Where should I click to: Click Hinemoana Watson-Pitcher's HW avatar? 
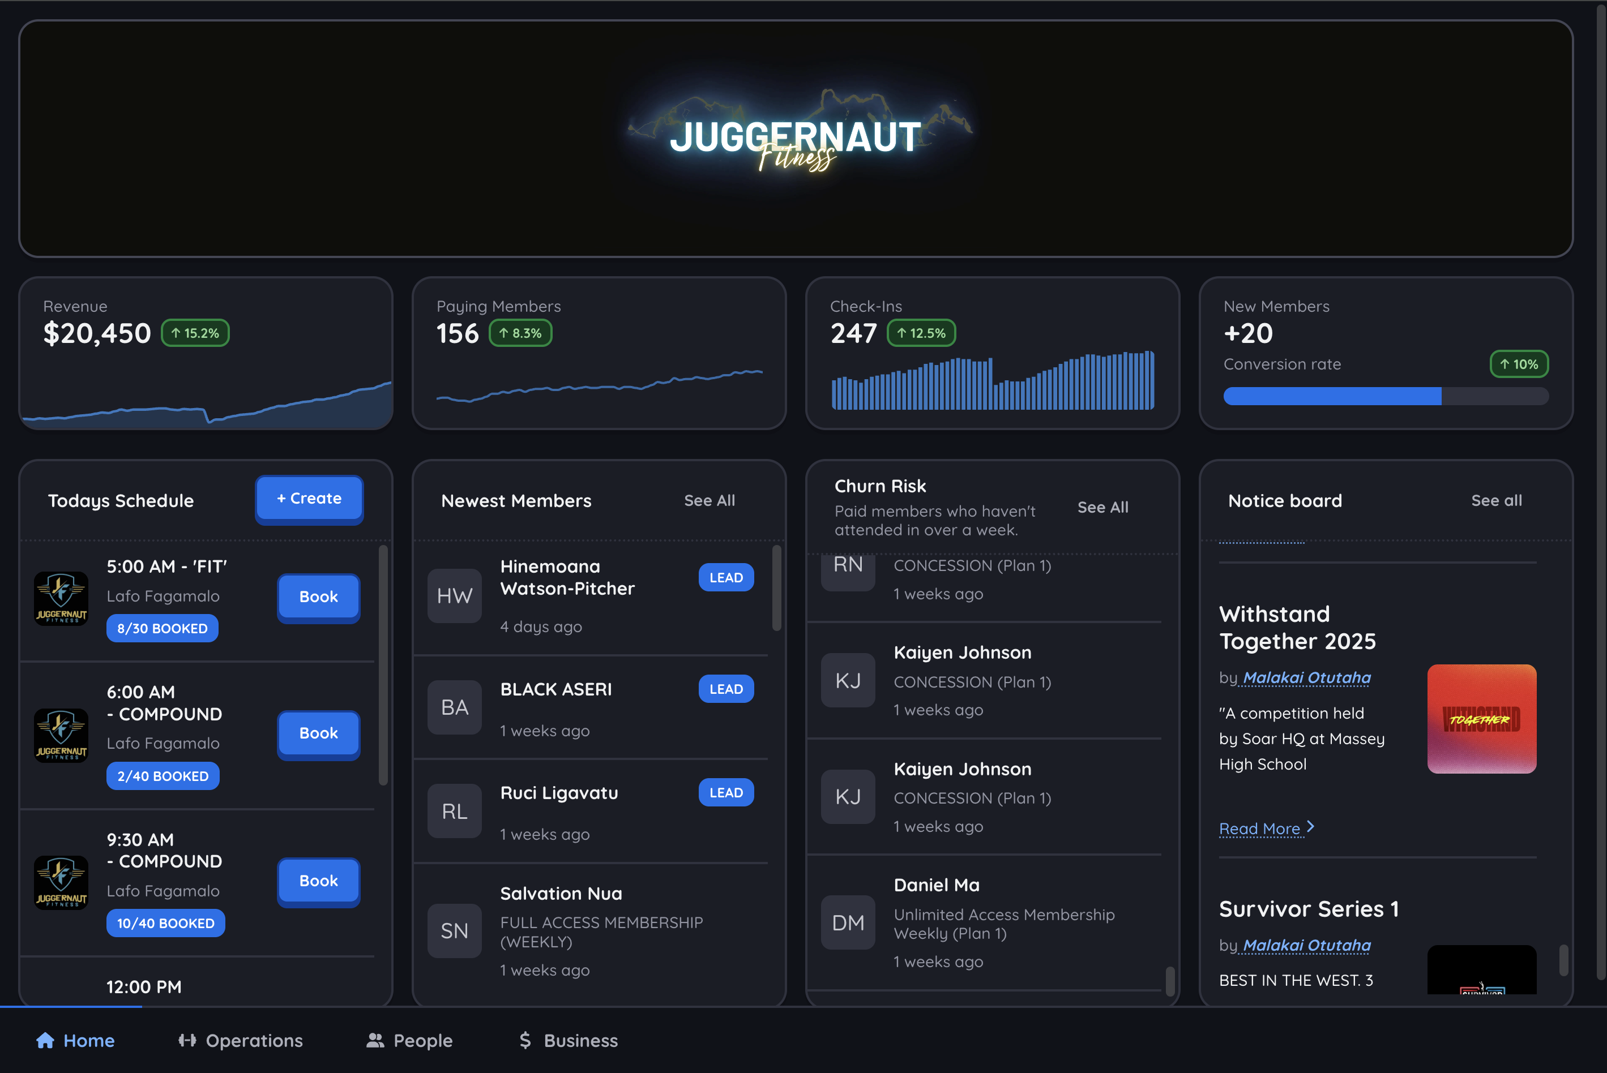454,596
